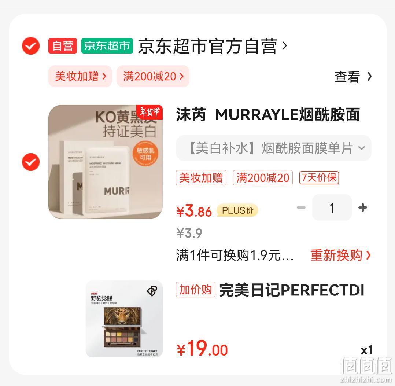Viewport: 395px width, 386px height.
Task: Click the green 京东超市 badge
Action: 107,46
